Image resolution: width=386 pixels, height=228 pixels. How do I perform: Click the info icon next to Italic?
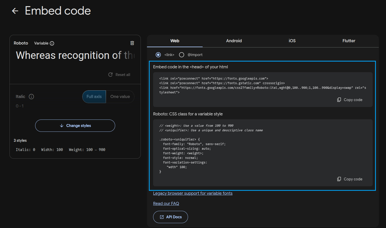(x=31, y=96)
